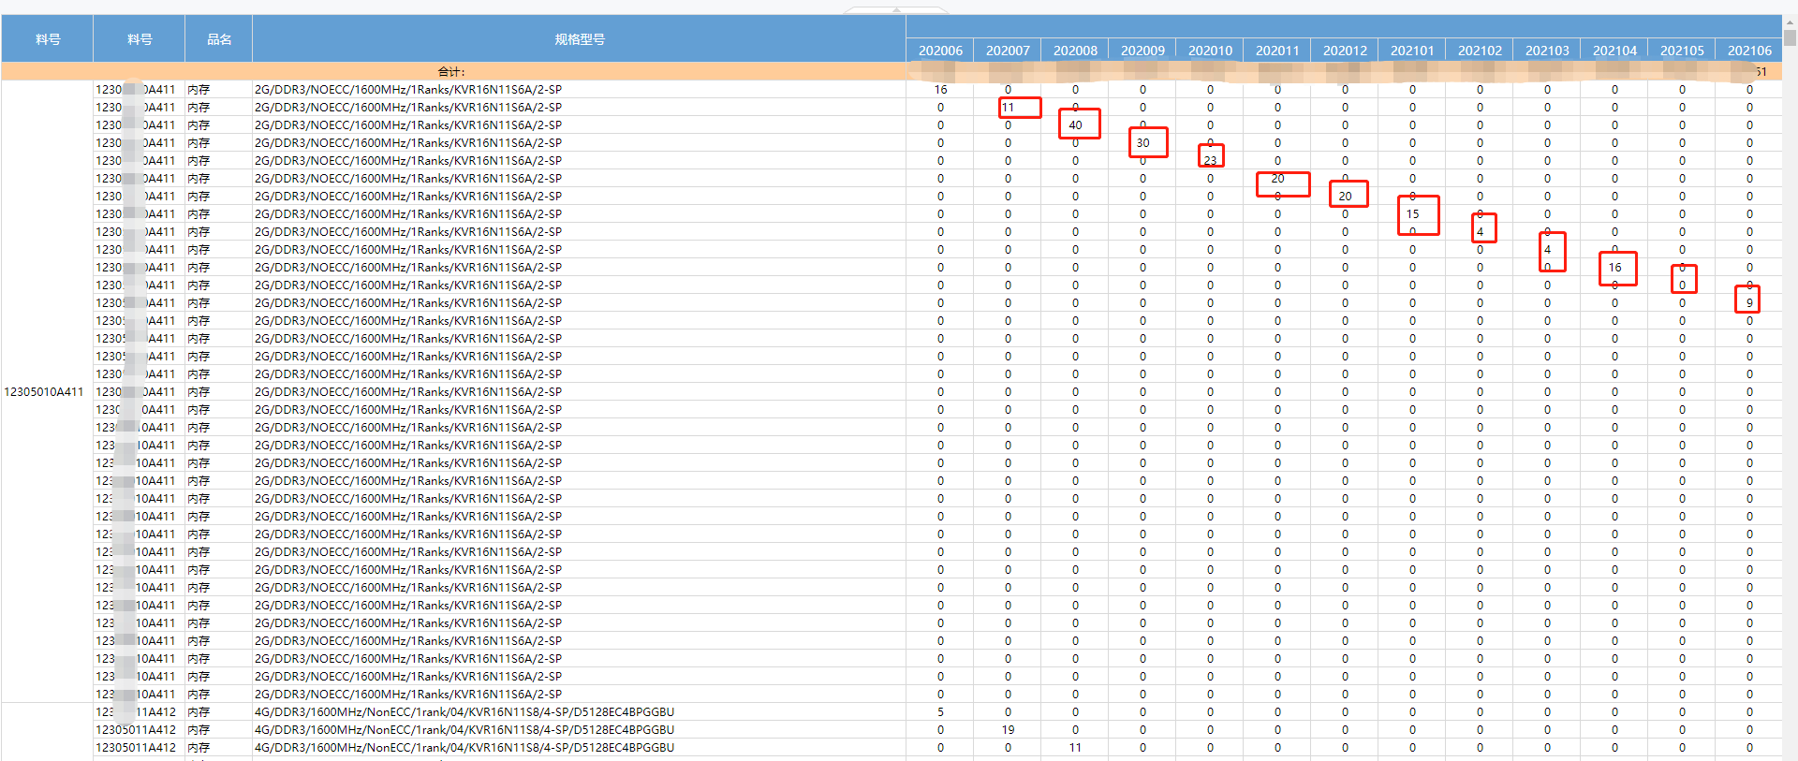Select value 16 in the 202104 column
Screen dimensions: 1798x761
coord(1614,268)
